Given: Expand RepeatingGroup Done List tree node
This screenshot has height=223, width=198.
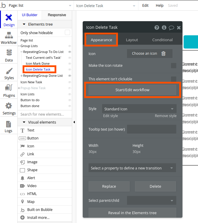Looking at the screenshot, I should point(21,76).
